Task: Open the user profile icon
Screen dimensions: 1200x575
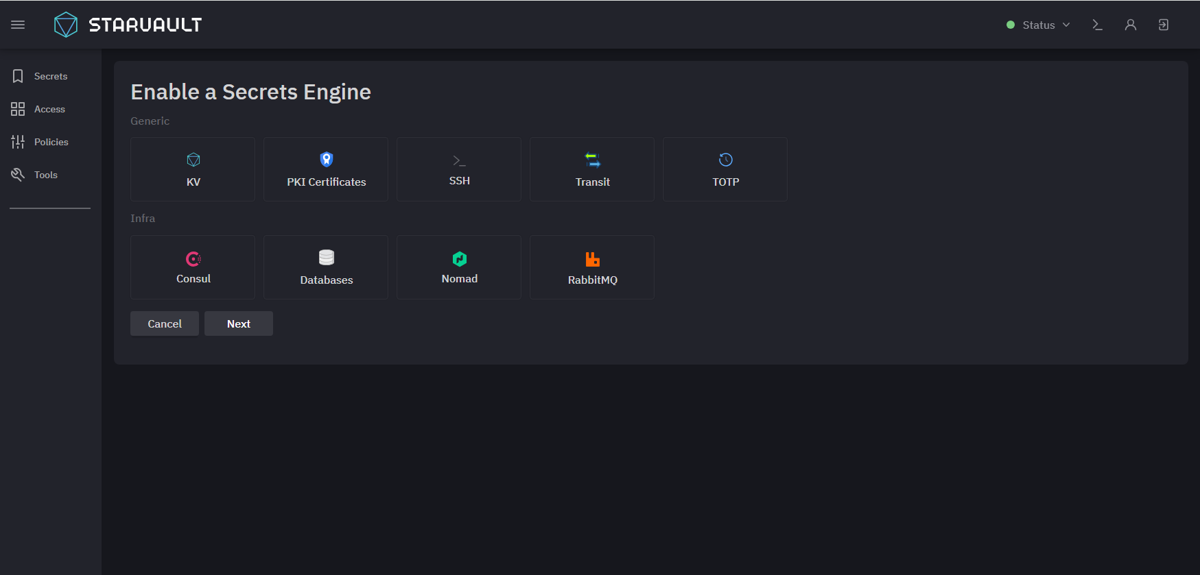Action: pyautogui.click(x=1131, y=25)
